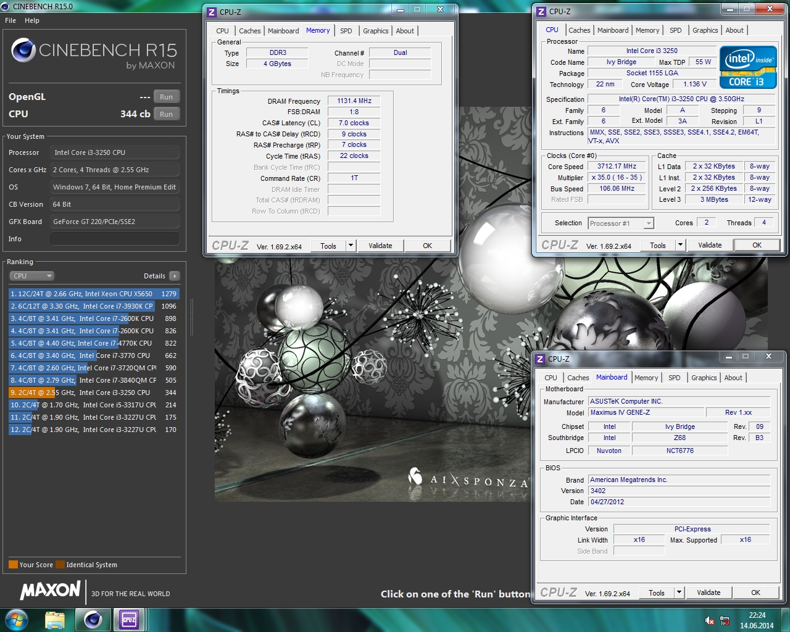790x632 pixels.
Task: Open the Help menu in Cinebench
Action: click(x=32, y=20)
